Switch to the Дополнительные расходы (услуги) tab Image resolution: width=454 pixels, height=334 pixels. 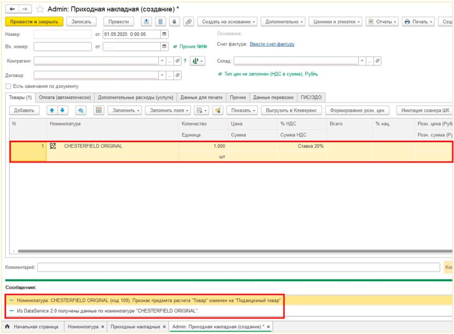[136, 97]
